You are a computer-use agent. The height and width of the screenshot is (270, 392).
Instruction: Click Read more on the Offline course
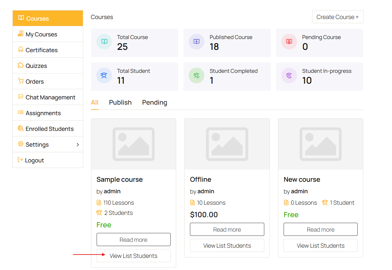(227, 229)
